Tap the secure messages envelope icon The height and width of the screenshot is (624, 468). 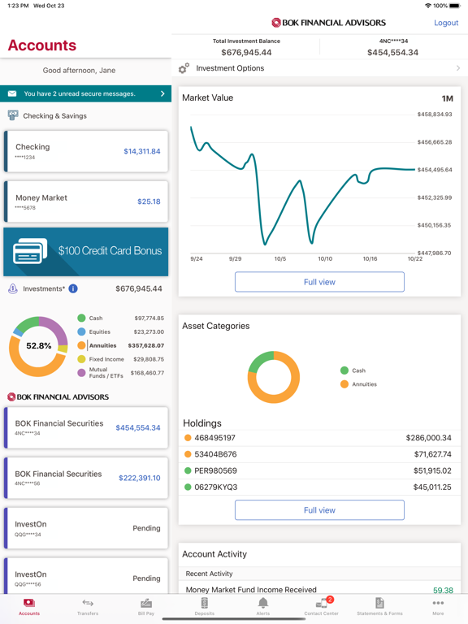click(x=12, y=93)
